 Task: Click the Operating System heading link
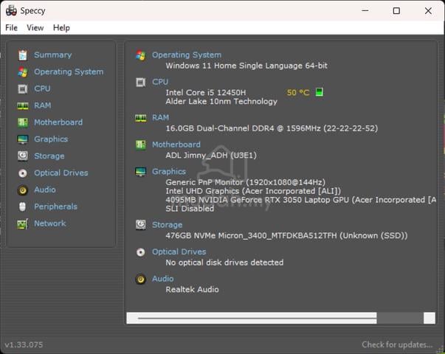click(187, 55)
